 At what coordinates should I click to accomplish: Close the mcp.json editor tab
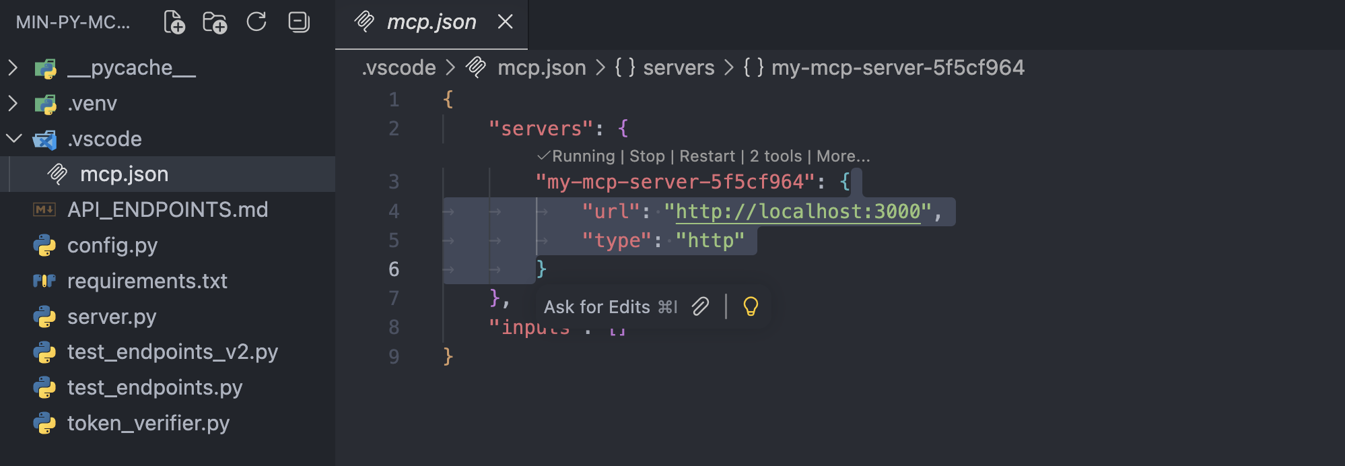505,22
